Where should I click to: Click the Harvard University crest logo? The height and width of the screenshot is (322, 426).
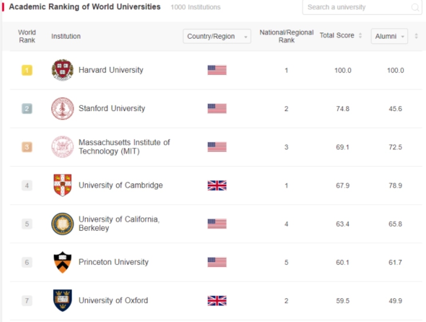[x=62, y=70]
